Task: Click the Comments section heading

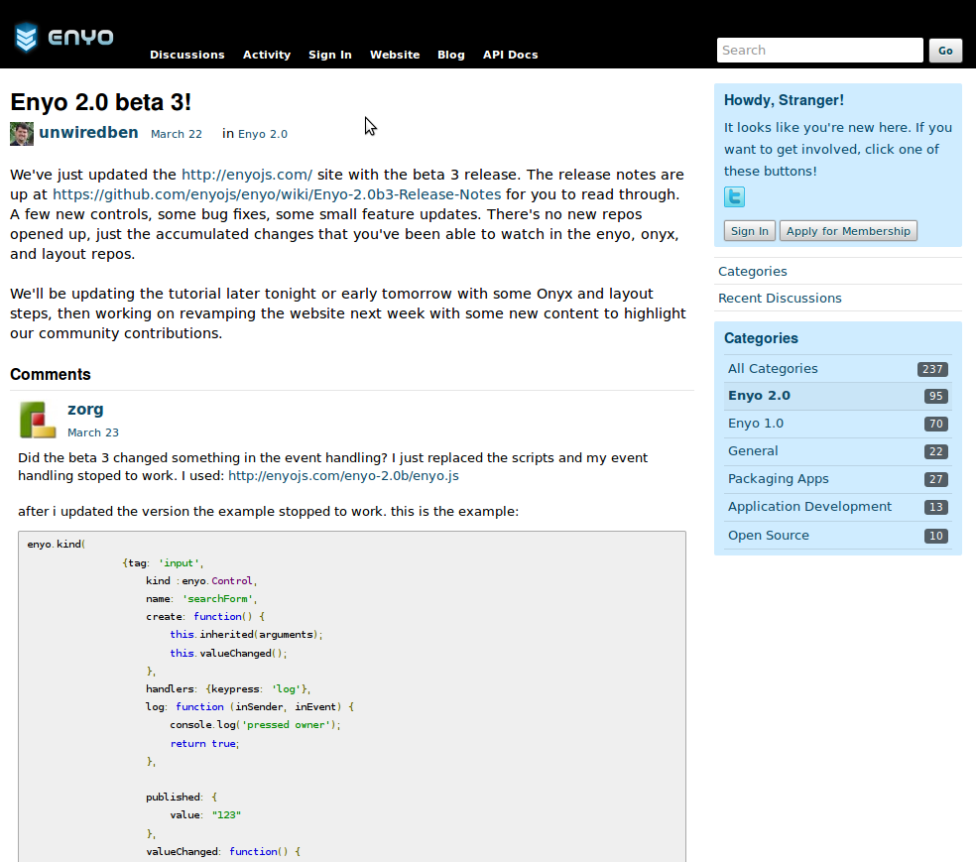Action: (51, 374)
